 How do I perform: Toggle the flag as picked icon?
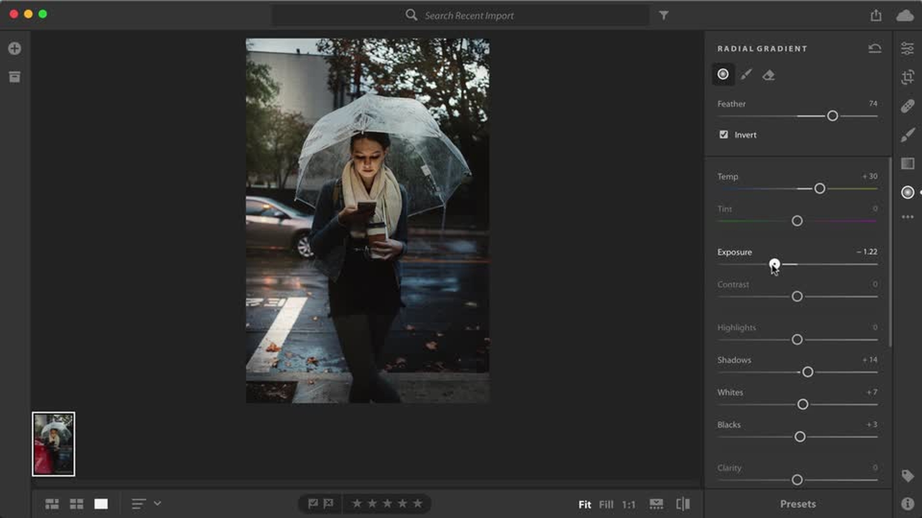[x=313, y=504]
